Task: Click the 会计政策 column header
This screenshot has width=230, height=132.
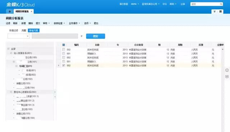Action: [139, 45]
